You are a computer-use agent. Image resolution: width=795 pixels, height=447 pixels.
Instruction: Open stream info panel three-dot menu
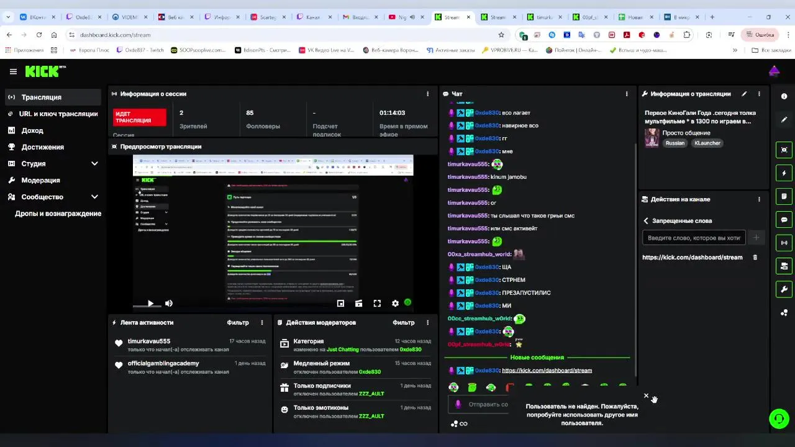[759, 94]
